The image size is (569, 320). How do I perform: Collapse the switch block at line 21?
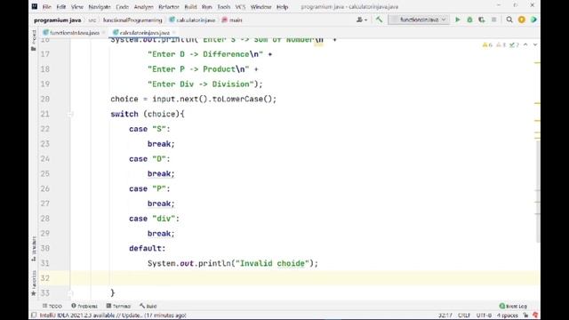70,114
